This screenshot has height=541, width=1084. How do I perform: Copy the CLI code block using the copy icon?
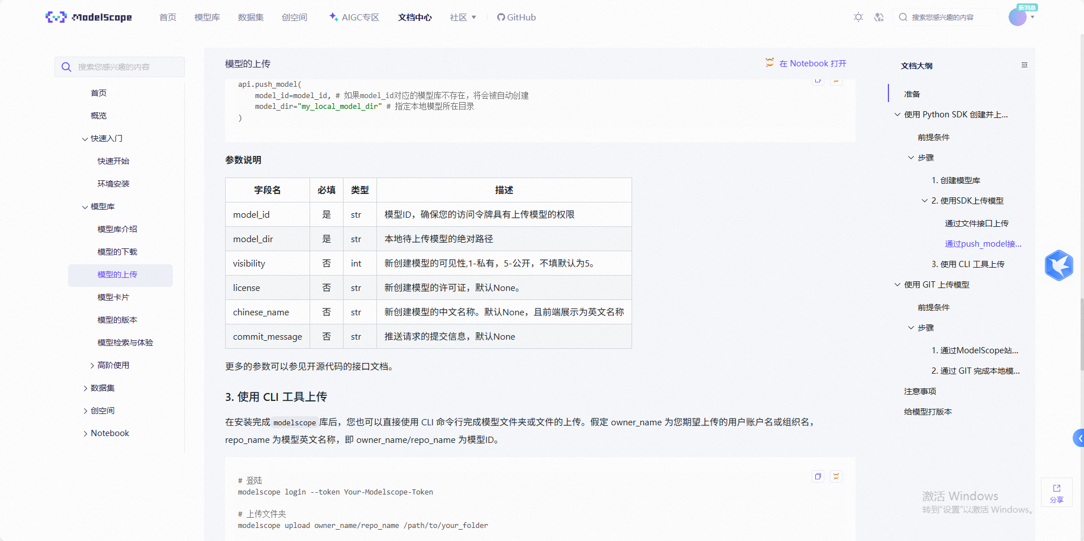pos(818,476)
